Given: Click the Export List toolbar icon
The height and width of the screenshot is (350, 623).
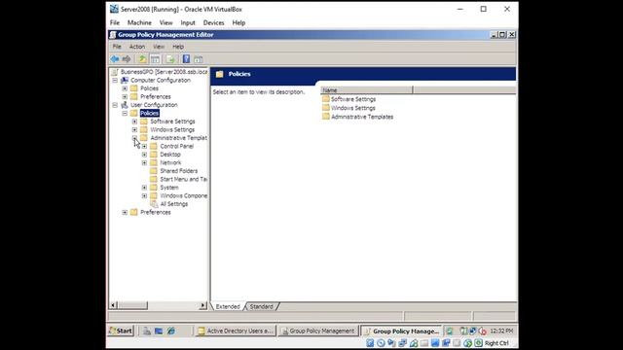Looking at the screenshot, I should [170, 59].
